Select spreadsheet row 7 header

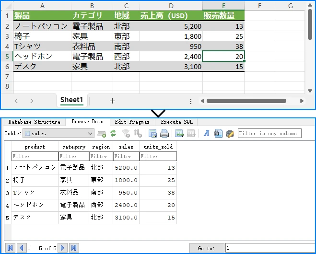coord(7,77)
